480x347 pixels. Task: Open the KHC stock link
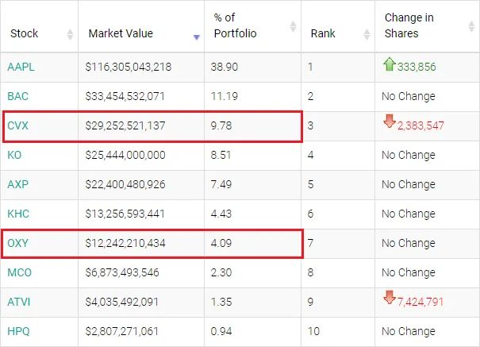[x=18, y=214]
